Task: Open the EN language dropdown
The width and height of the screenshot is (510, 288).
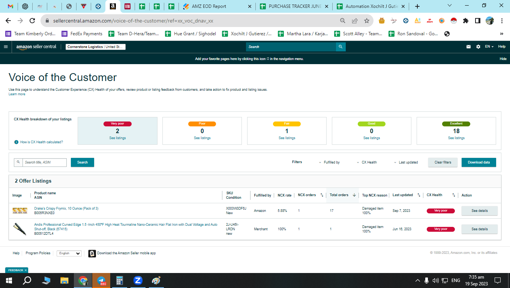Action: click(489, 47)
